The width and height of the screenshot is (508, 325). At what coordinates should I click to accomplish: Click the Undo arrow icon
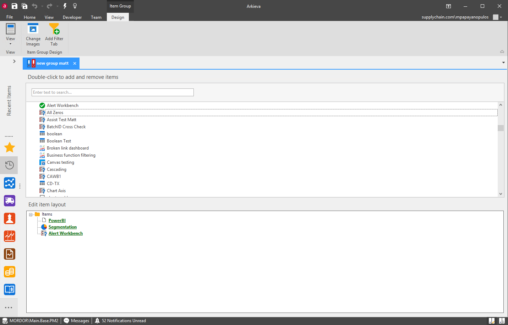[x=34, y=6]
